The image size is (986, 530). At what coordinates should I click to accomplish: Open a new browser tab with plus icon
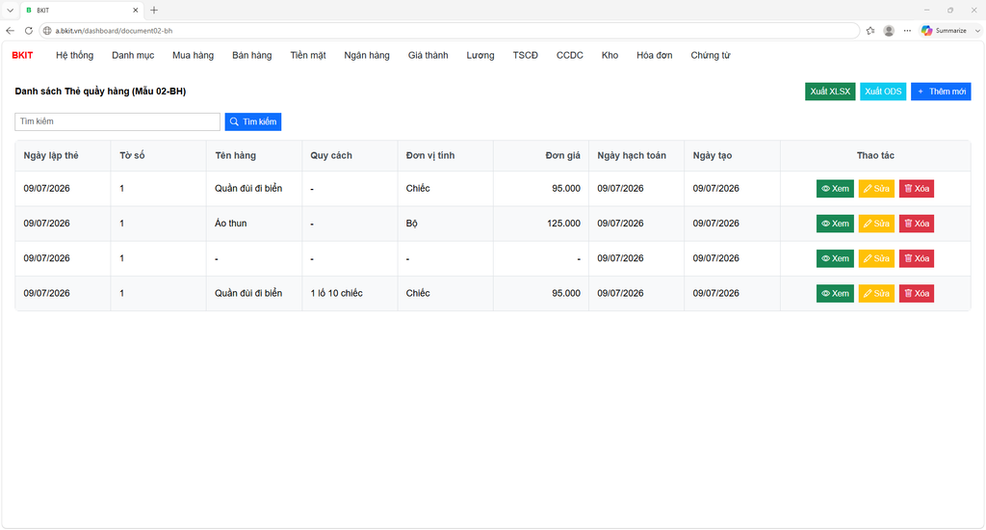pyautogui.click(x=154, y=10)
